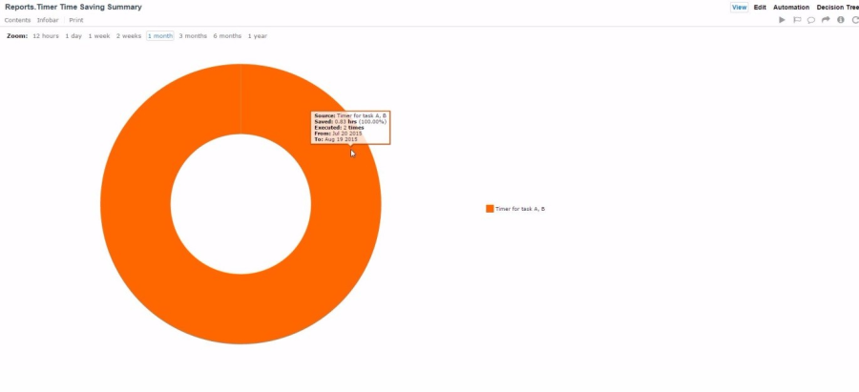Screen dimensions: 859x392
Task: Set zoom to 12 hours
Action: click(x=46, y=36)
